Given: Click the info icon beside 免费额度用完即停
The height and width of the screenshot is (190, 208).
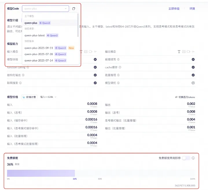Looking at the screenshot, I should point(193,158).
